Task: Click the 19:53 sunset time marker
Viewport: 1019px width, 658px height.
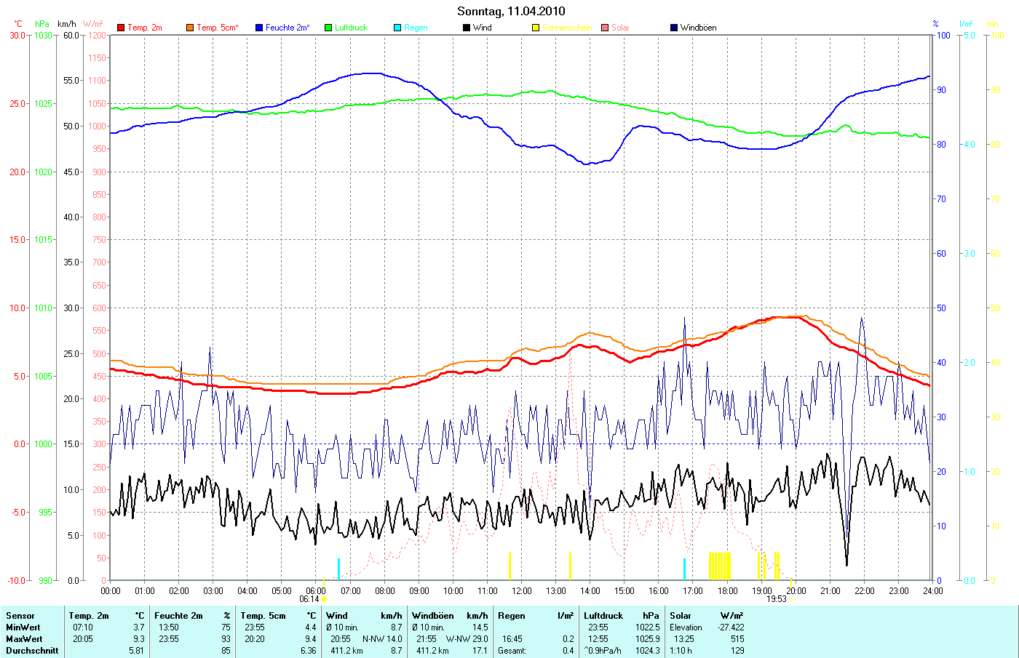Action: 776,599
